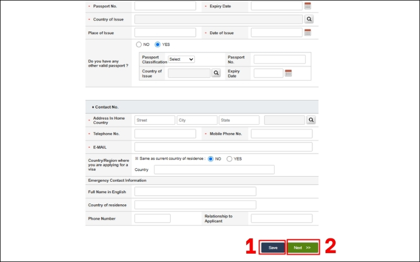The width and height of the screenshot is (420, 262).
Task: Choose NO for same country of residence
Action: click(211, 159)
